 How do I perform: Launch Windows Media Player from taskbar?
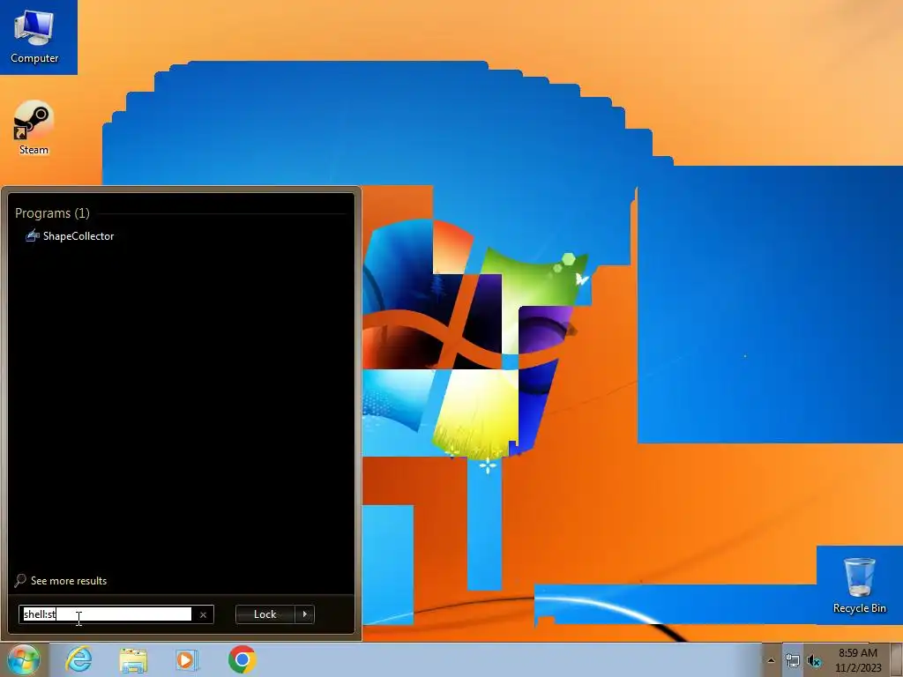(187, 660)
